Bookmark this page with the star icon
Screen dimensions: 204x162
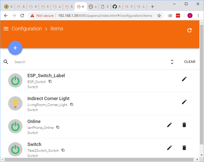(159, 16)
